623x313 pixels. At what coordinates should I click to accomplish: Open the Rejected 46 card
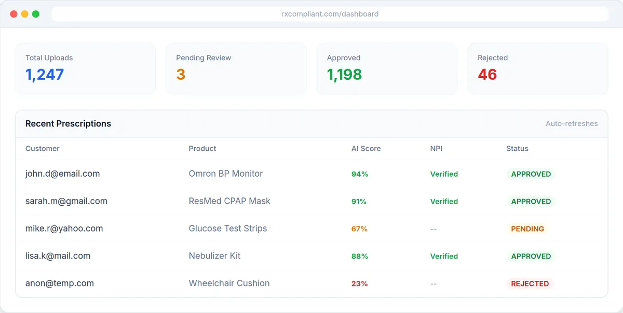(x=538, y=69)
